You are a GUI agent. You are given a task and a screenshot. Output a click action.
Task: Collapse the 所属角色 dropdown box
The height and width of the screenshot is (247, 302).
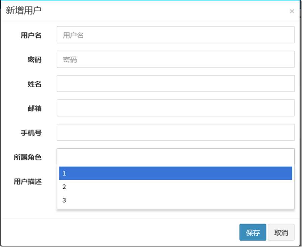coord(175,156)
